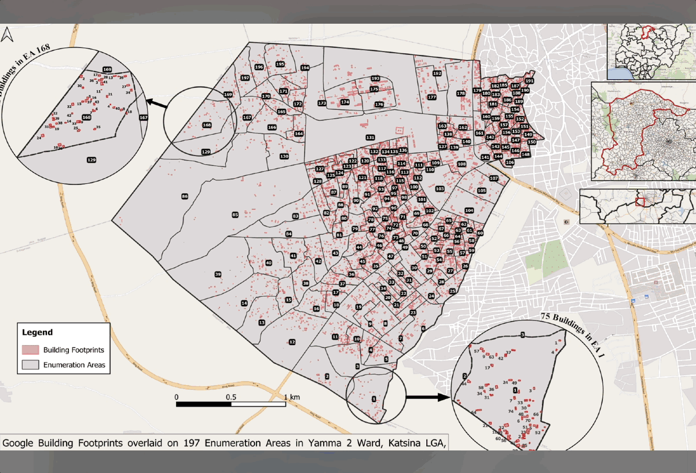Click the Enumeration Areas legend swatch

(x=30, y=365)
